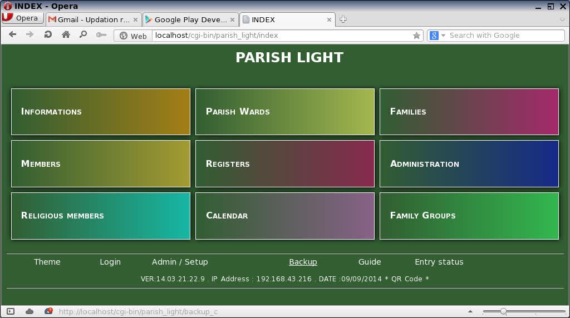570x318 pixels.
Task: Open the Family Groups tile
Action: (x=469, y=216)
